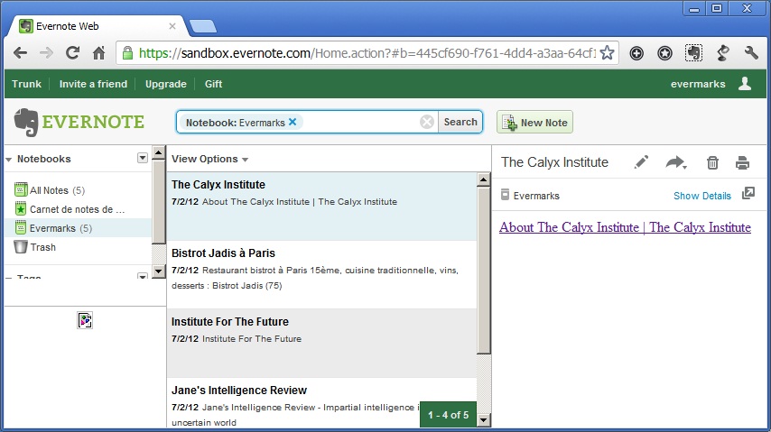The width and height of the screenshot is (771, 432).
Task: Close the Evernote Web tab
Action: click(x=172, y=26)
